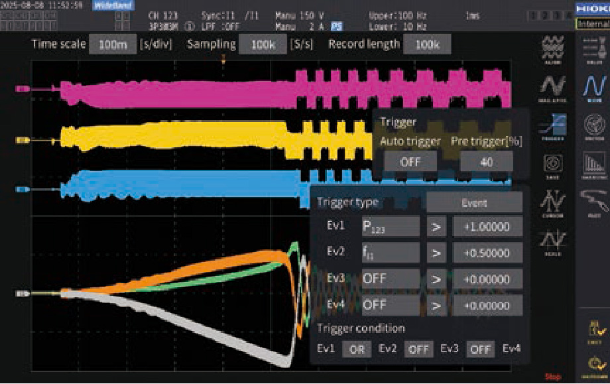Open the Harmonic bar graph icon
Viewport: 610px width, 384px height.
click(592, 165)
